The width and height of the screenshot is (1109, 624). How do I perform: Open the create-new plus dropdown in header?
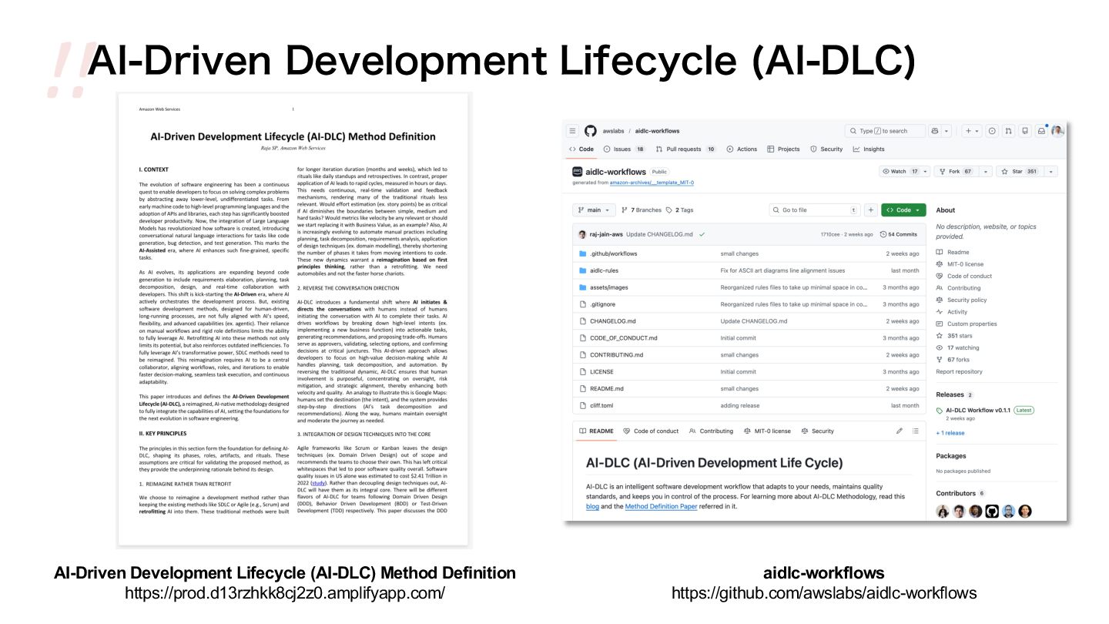pyautogui.click(x=971, y=131)
